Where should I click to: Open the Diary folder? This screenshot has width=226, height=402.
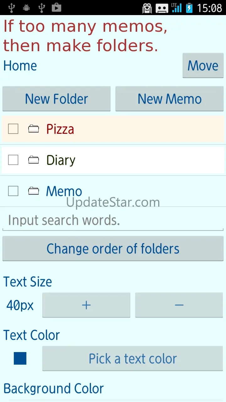61,160
